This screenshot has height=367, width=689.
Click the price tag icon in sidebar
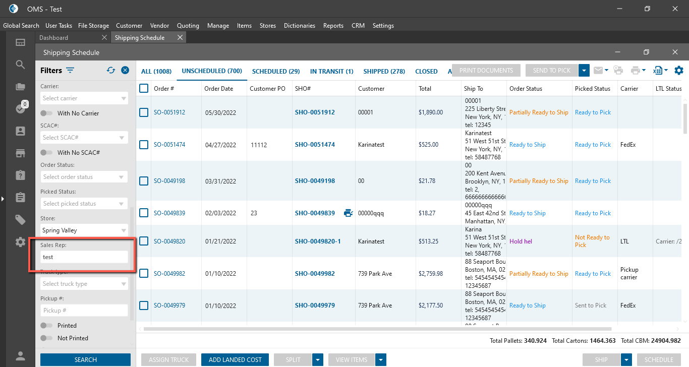click(20, 219)
